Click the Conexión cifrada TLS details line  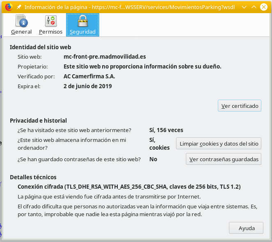pyautogui.click(x=129, y=187)
